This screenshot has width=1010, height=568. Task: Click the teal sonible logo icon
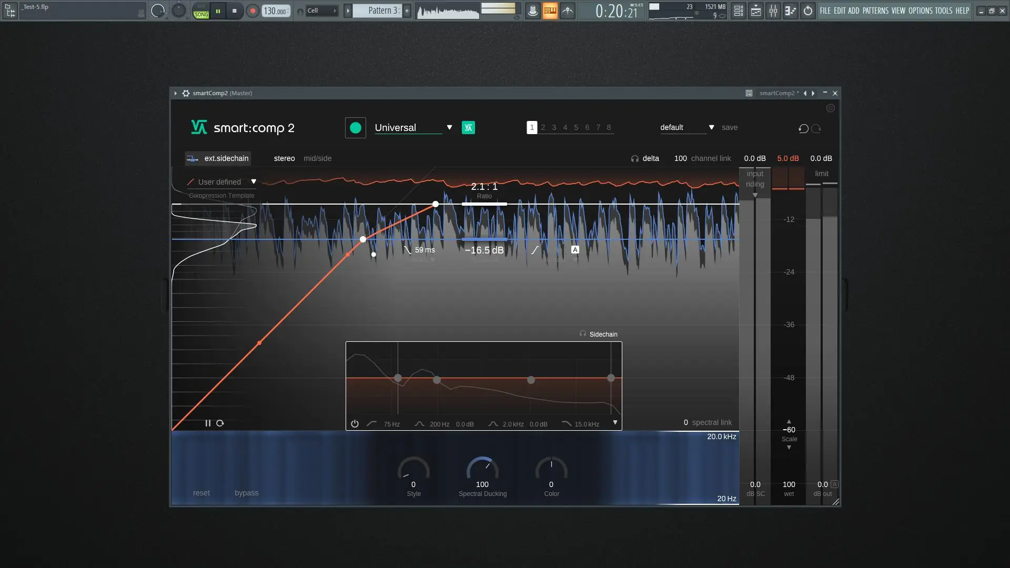click(468, 128)
